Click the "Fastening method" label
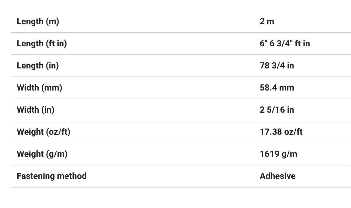The image size is (351, 208). 52,176
